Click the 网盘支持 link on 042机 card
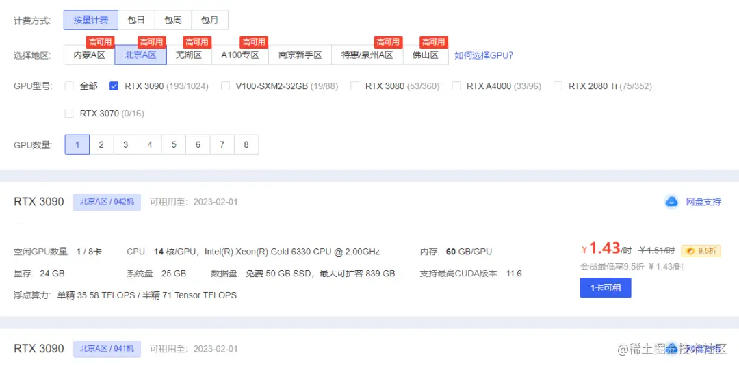The image size is (739, 368). (x=703, y=202)
